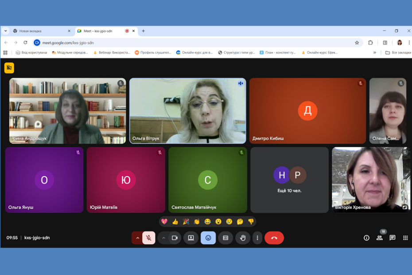
Task: Expand camera video settings arrow
Action: point(163,238)
